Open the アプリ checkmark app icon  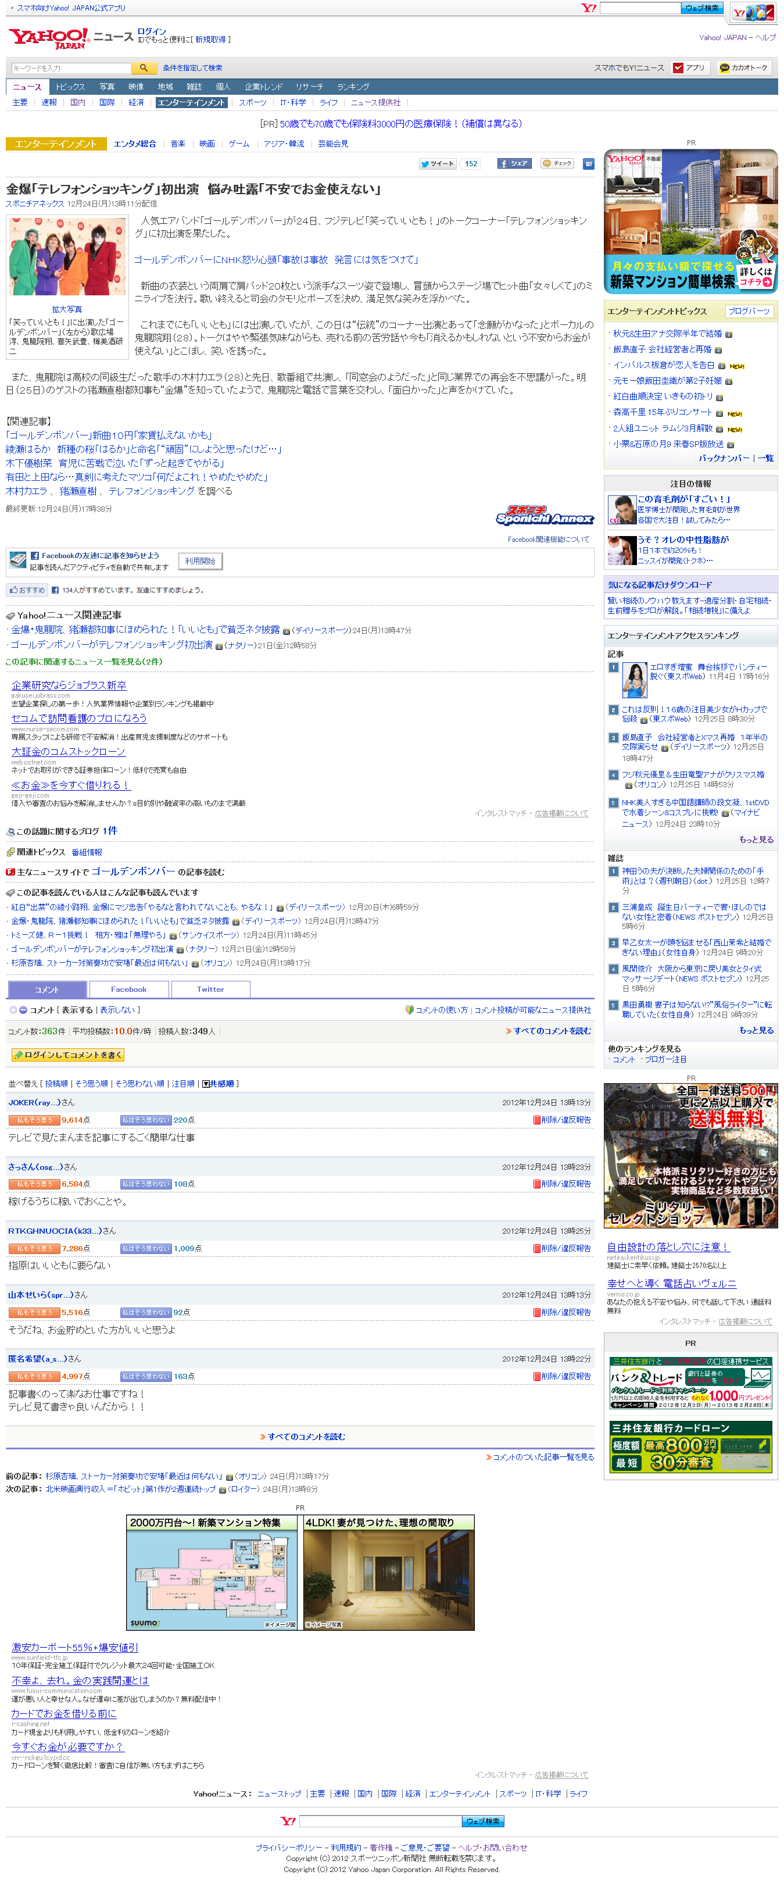pyautogui.click(x=690, y=68)
